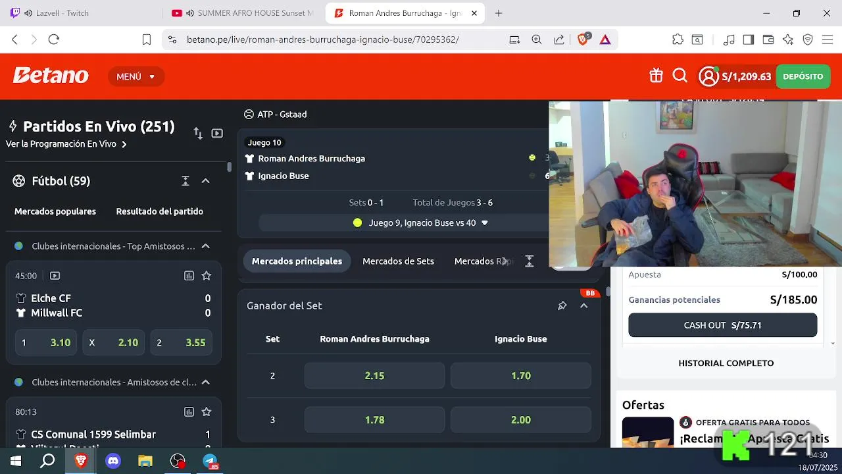Bet on Ignacio Buse set 2 at 1.70
The height and width of the screenshot is (474, 842).
520,376
